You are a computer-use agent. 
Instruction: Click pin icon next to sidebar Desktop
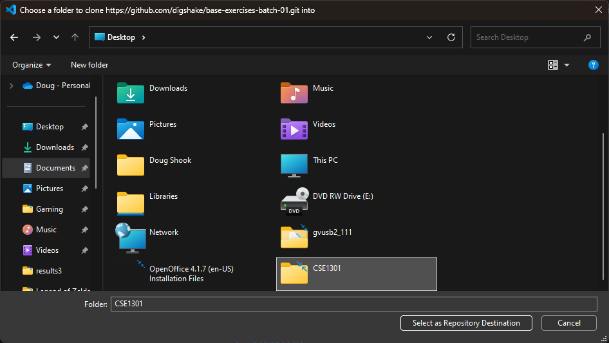pyautogui.click(x=84, y=127)
